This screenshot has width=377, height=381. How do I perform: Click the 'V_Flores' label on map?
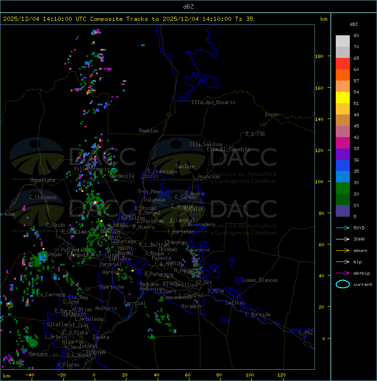68,365
